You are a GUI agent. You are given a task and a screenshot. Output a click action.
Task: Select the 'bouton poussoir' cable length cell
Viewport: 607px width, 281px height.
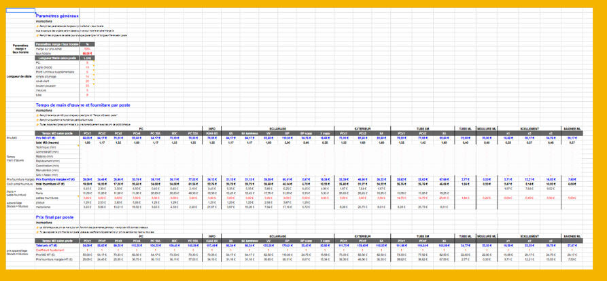click(x=87, y=86)
